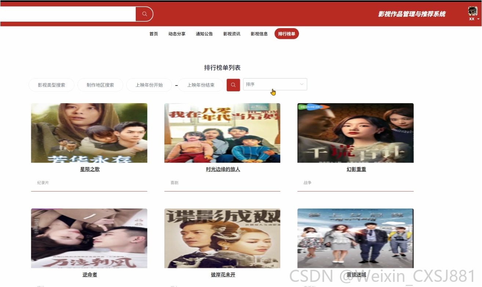Open the 影视资讯 tab
This screenshot has width=482, height=287.
tap(232, 34)
